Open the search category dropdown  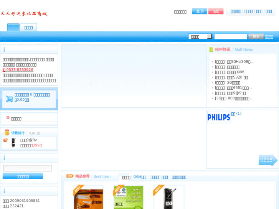click(x=200, y=36)
